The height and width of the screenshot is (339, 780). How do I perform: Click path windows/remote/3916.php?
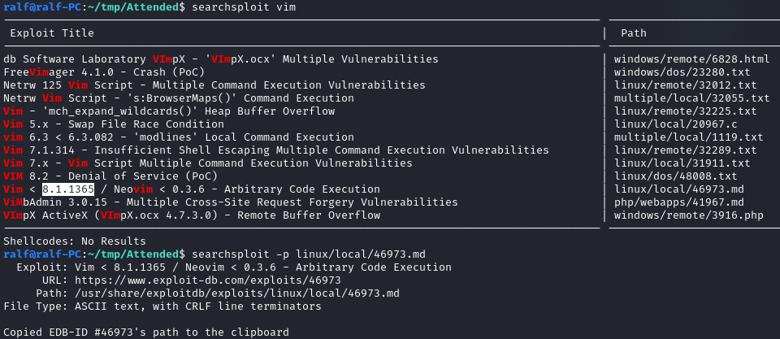688,215
